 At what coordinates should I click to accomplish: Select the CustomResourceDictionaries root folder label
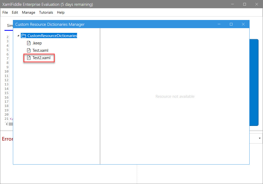point(52,36)
